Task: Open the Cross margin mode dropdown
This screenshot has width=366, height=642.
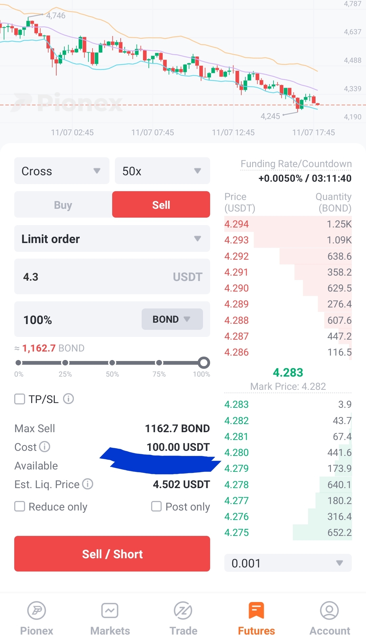Action: 62,171
